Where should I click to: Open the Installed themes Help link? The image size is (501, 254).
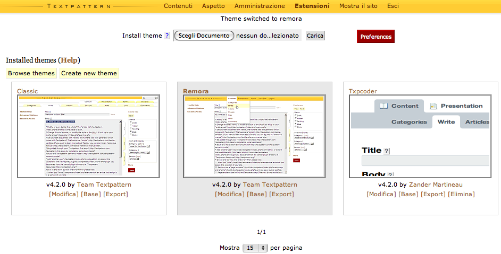coord(69,60)
